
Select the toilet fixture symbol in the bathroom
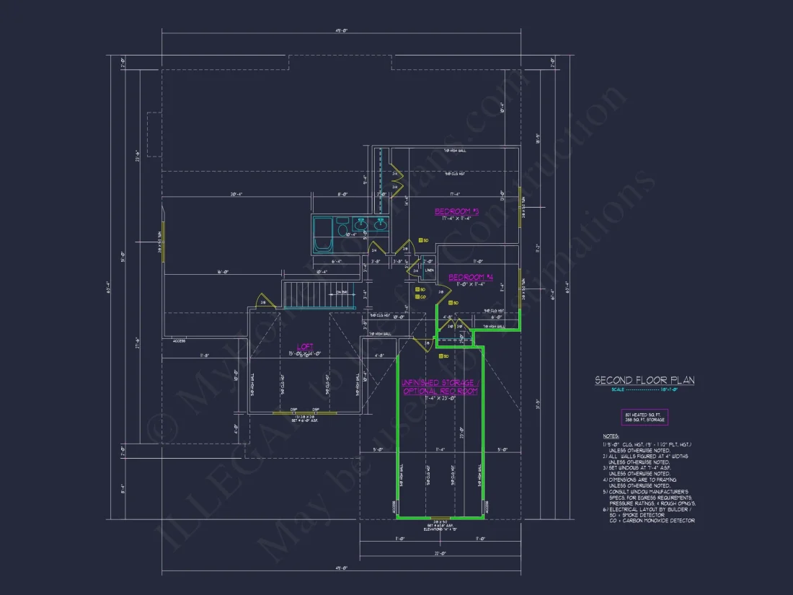pyautogui.click(x=342, y=228)
